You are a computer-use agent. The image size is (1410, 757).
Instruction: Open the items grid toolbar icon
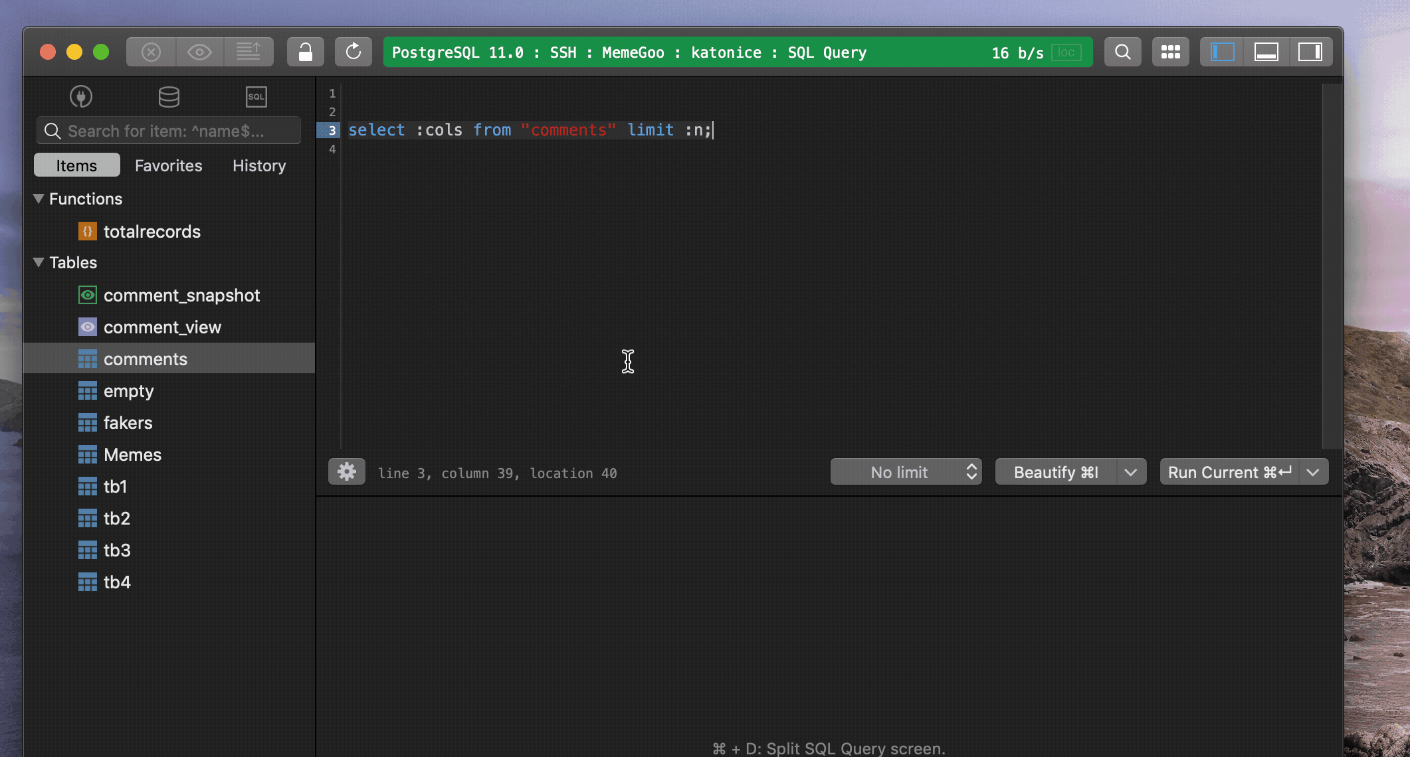click(x=1170, y=51)
